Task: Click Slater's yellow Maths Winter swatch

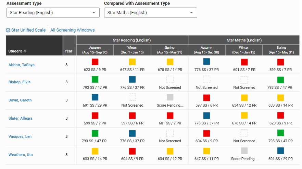Action: pyautogui.click(x=244, y=116)
